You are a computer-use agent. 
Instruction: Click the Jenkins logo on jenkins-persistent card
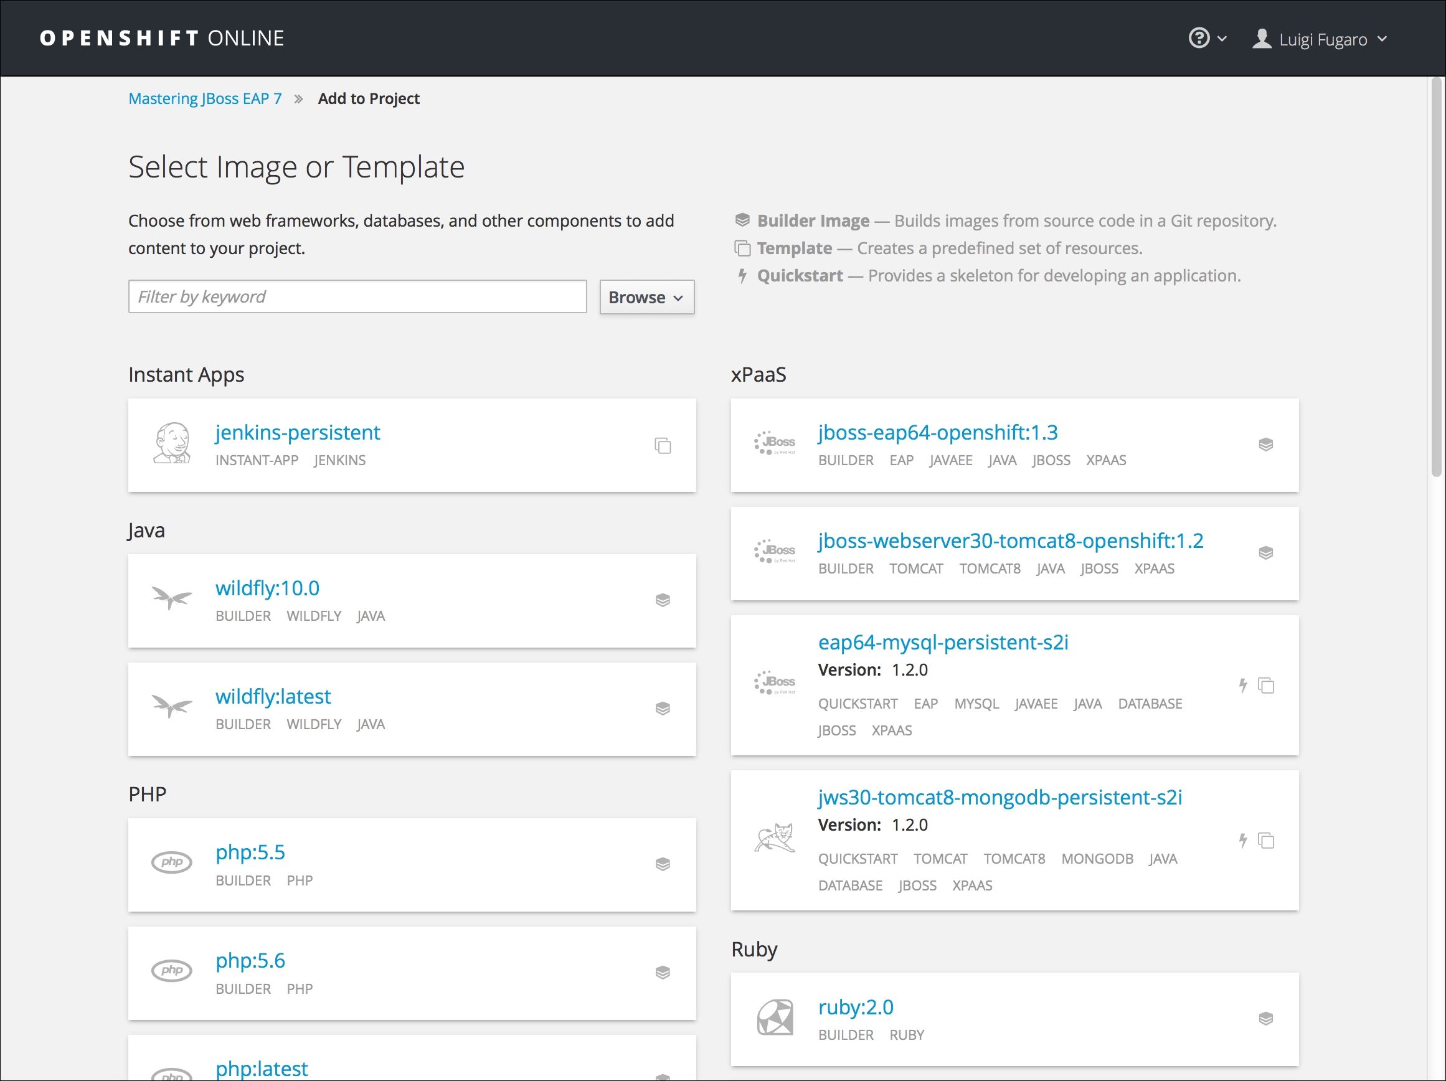172,444
